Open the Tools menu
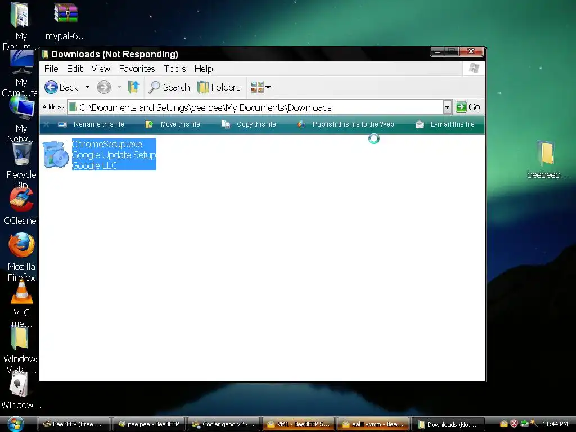This screenshot has width=576, height=432. point(175,69)
